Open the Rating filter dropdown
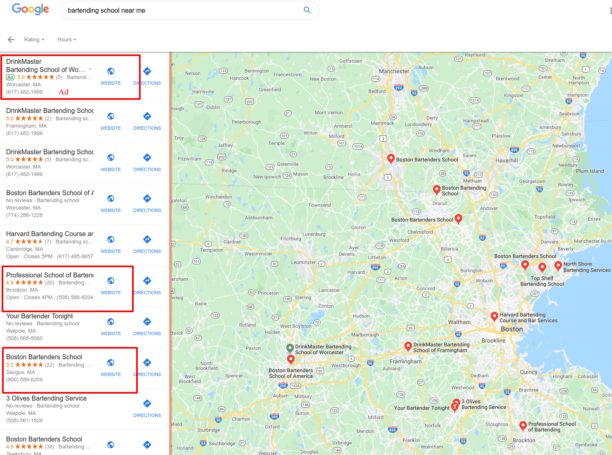Viewport: 612px width, 455px height. (x=34, y=40)
